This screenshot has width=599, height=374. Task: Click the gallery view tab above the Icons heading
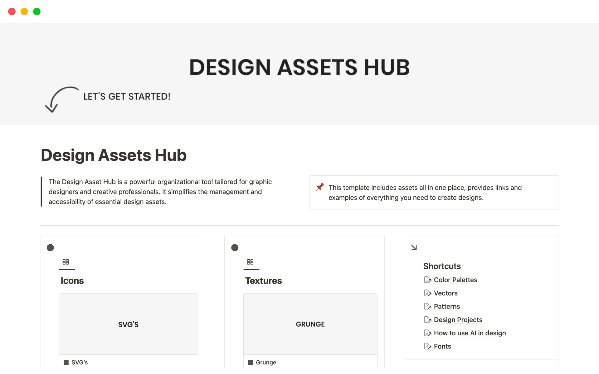click(66, 262)
